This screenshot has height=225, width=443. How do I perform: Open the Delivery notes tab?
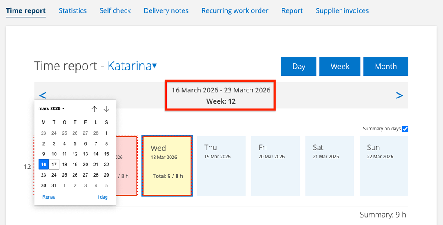coord(166,10)
